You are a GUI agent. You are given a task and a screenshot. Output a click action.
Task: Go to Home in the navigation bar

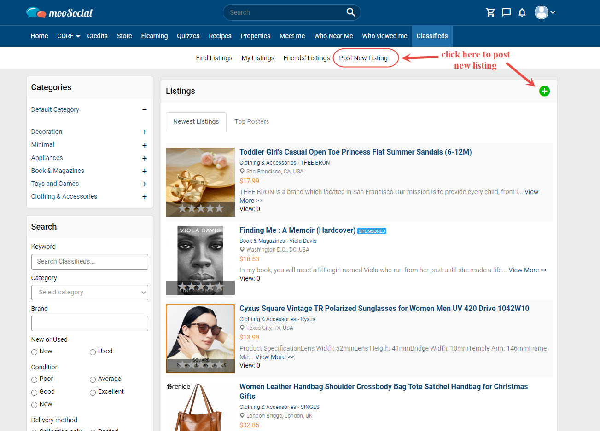(x=39, y=36)
